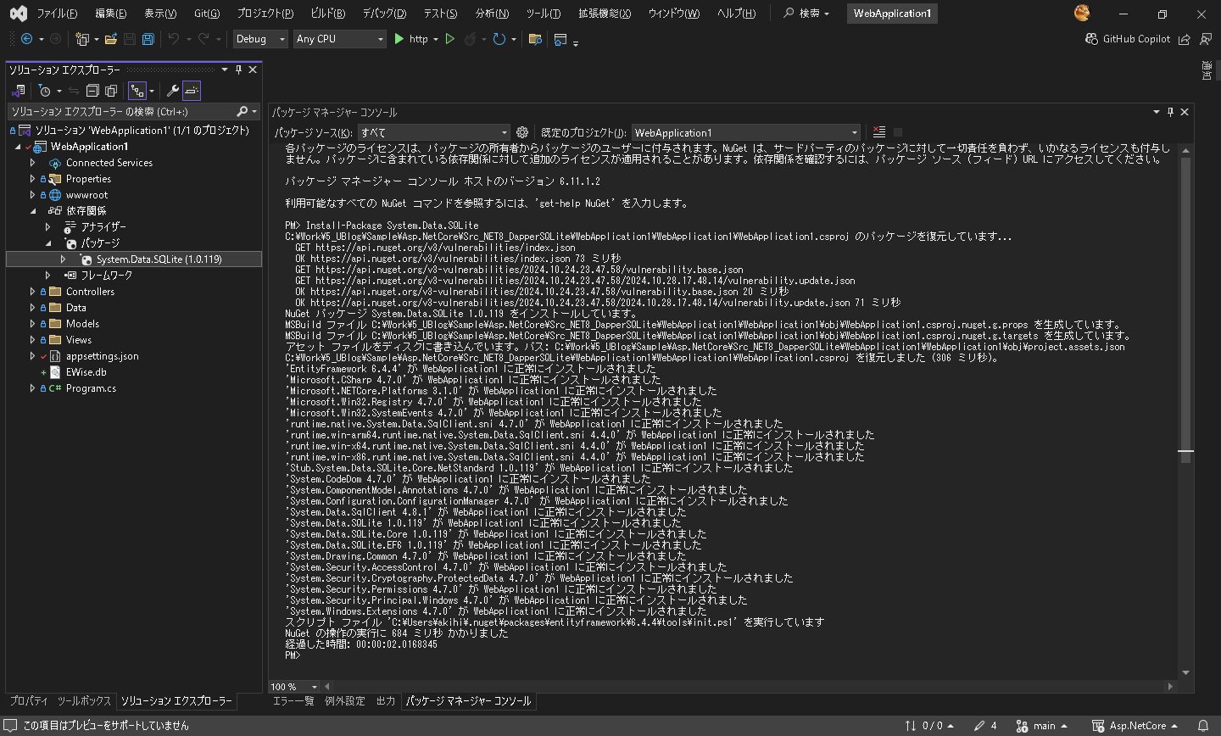1221x736 pixels.
Task: Start debugging with the green http play button
Action: 399,39
